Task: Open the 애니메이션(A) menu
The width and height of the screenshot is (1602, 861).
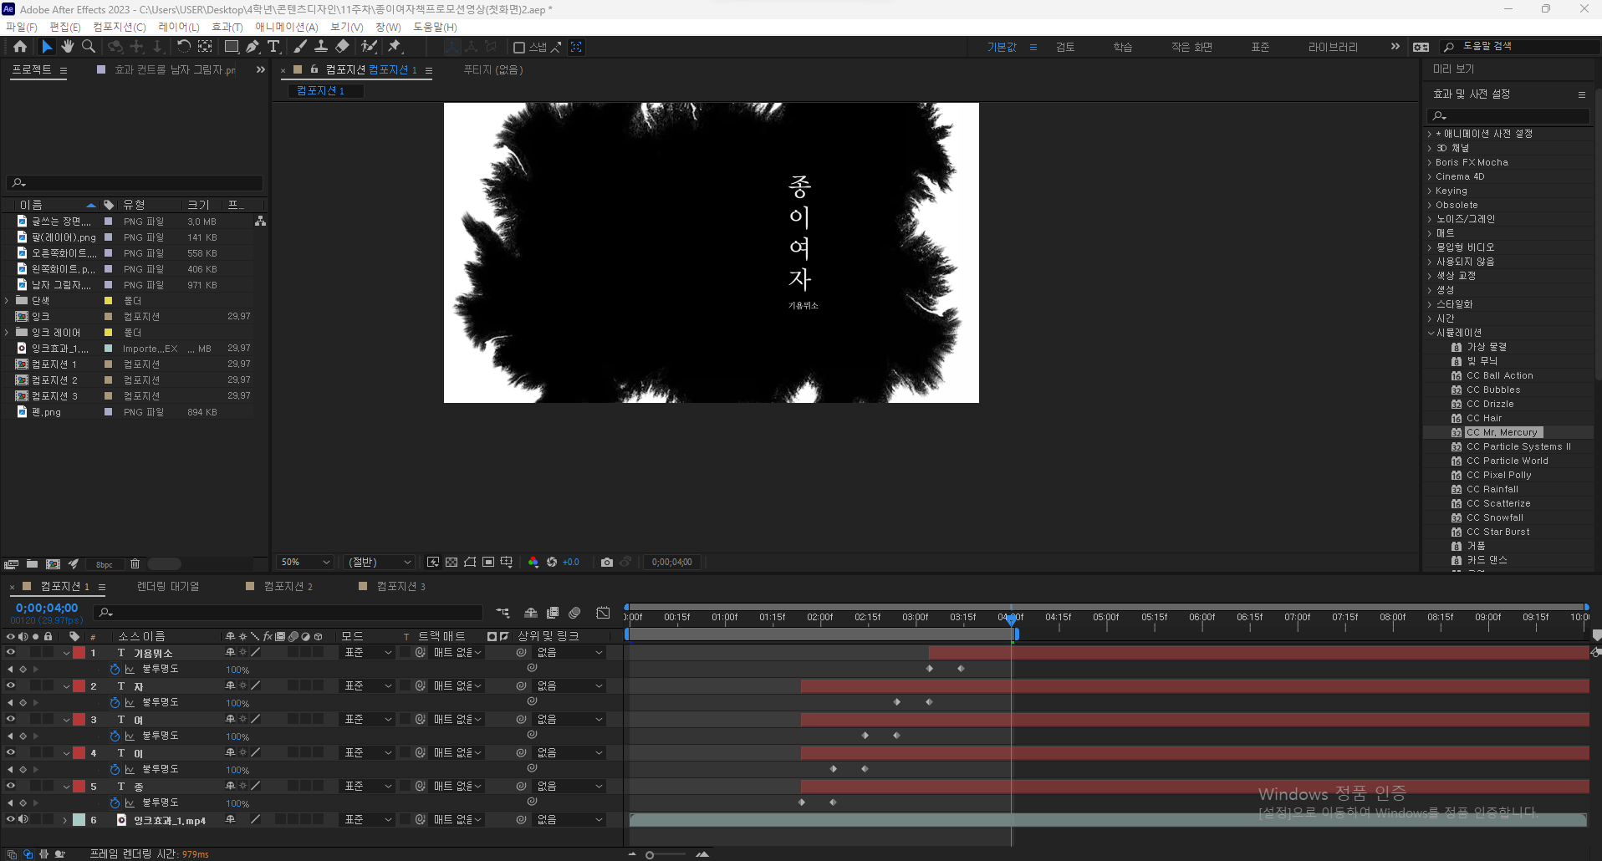Action: pos(287,27)
